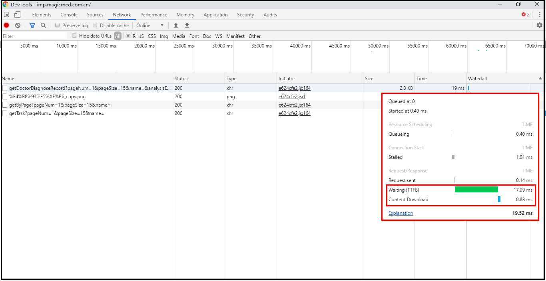Click the Waterfall column header

505,79
